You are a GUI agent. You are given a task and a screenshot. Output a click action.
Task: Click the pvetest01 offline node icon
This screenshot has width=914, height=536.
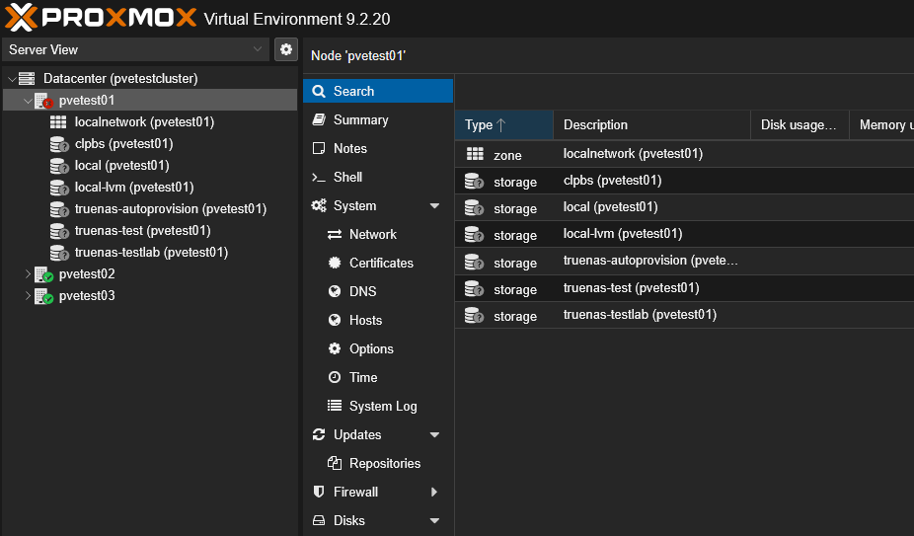(43, 101)
